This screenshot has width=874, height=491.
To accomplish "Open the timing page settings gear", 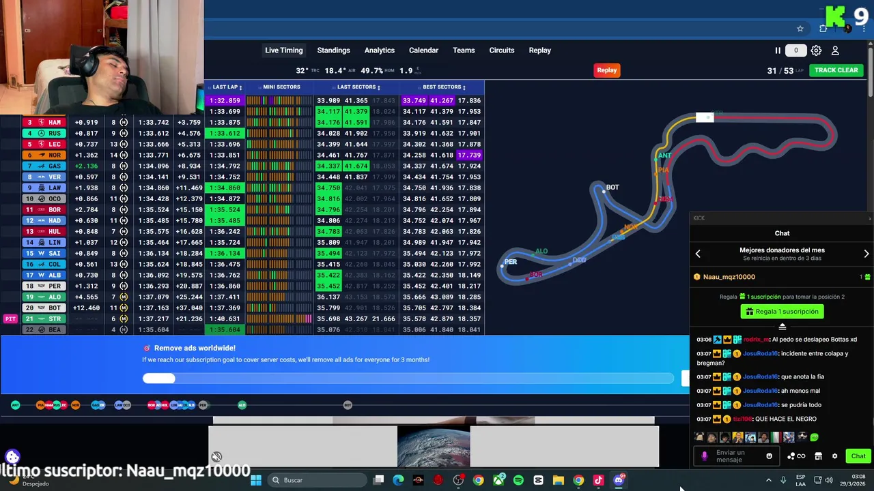I will (x=816, y=50).
